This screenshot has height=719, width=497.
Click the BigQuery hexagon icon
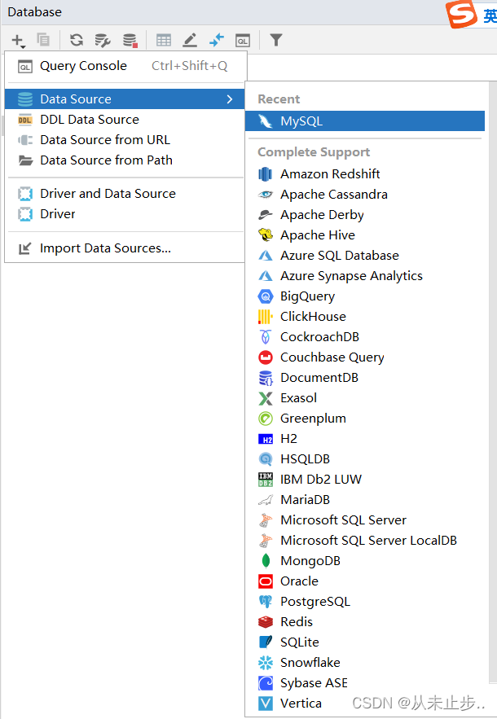click(x=266, y=296)
